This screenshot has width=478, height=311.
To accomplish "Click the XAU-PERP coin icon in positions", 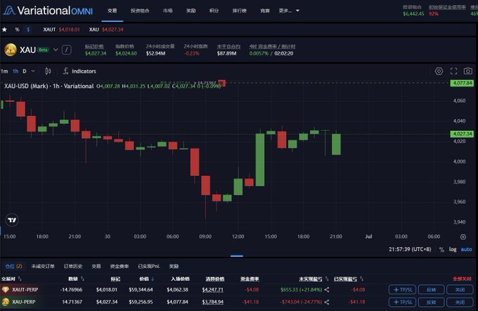I will (x=5, y=302).
